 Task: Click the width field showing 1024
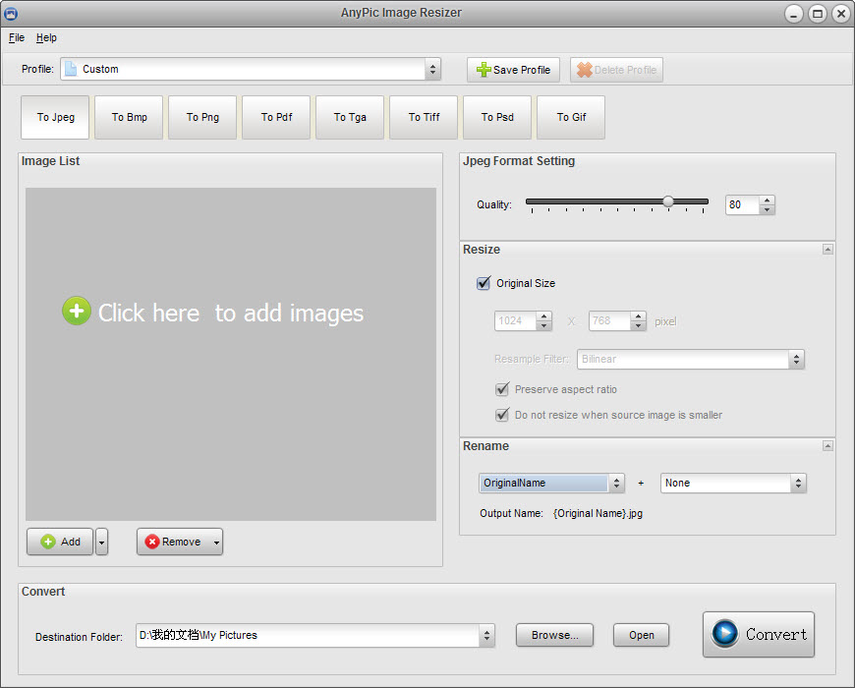point(515,320)
